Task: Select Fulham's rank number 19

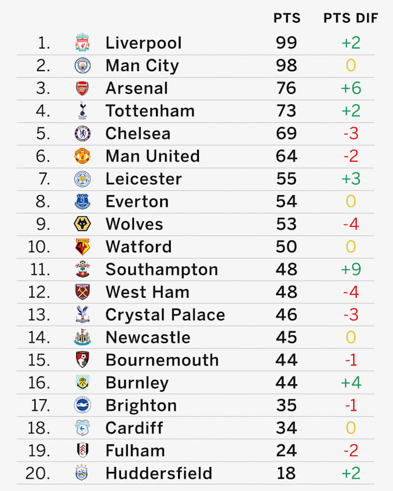Action: point(39,450)
